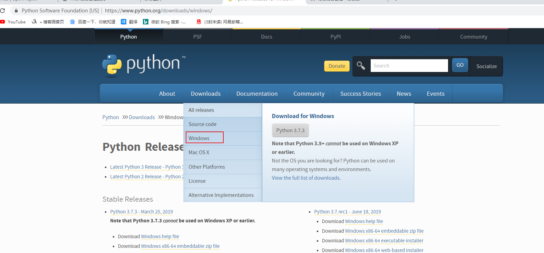Image resolution: width=544 pixels, height=253 pixels.
Task: Click the Stable Releases heading
Action: click(x=128, y=199)
